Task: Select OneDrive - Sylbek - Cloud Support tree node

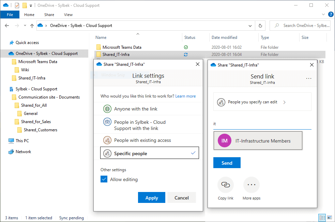Action: tap(47, 54)
